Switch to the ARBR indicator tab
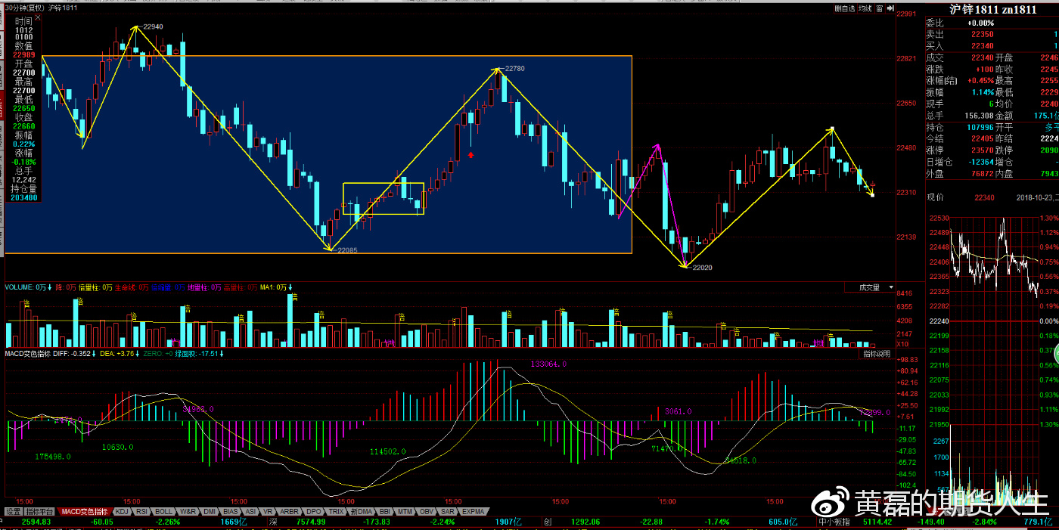Image resolution: width=1059 pixels, height=530 pixels. tap(290, 512)
